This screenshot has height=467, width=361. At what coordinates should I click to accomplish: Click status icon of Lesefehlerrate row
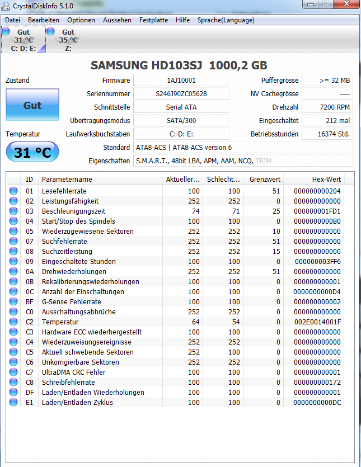pos(13,191)
